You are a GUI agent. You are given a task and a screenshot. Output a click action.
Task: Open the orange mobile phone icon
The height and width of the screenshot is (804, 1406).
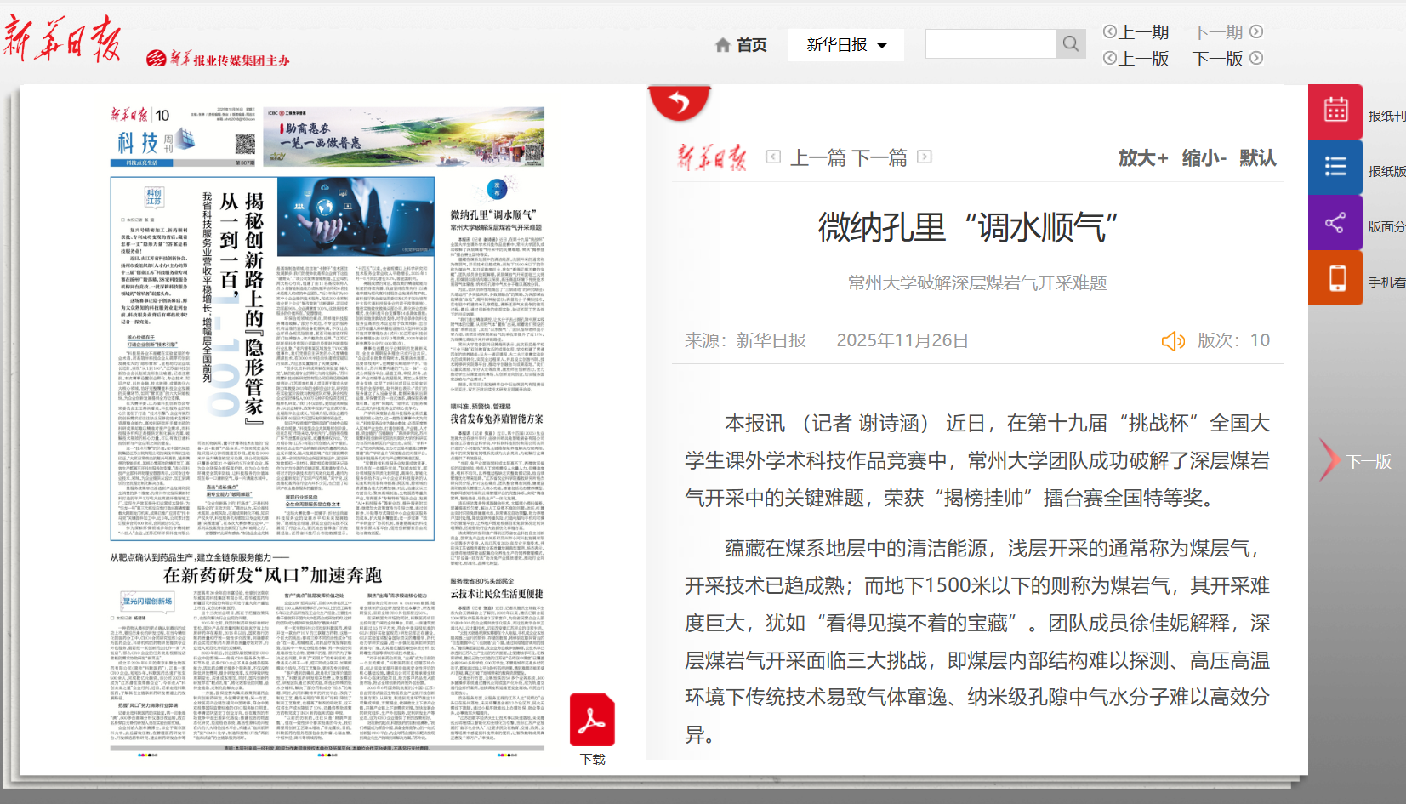click(x=1335, y=278)
